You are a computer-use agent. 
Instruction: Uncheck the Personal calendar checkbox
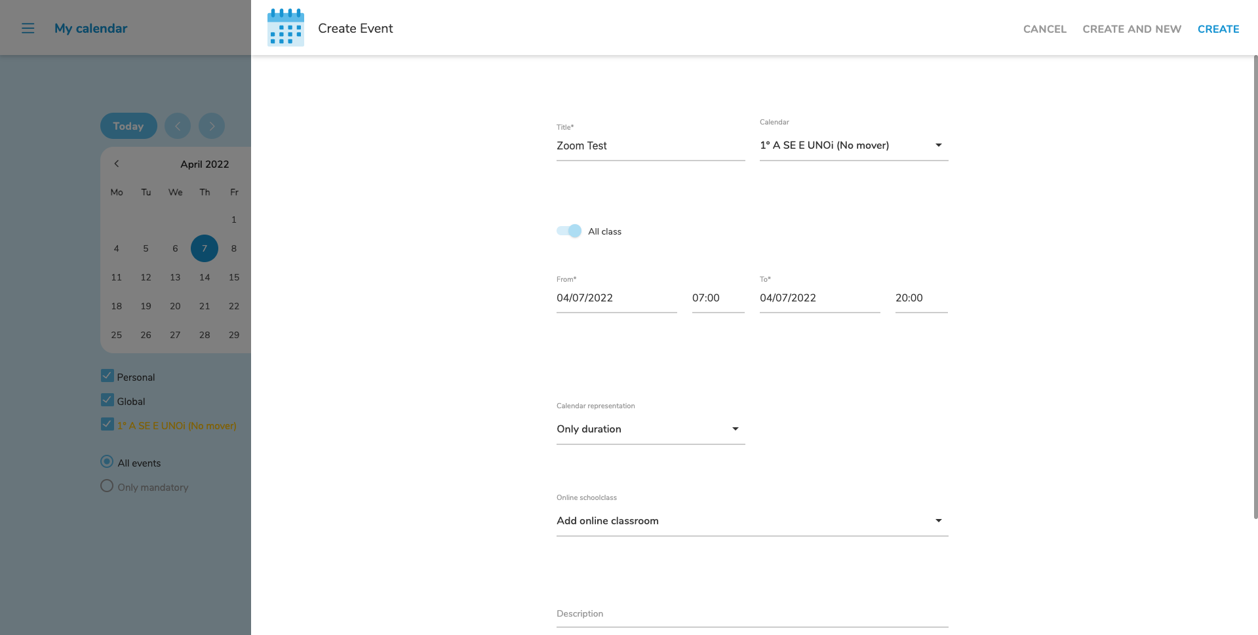point(108,376)
